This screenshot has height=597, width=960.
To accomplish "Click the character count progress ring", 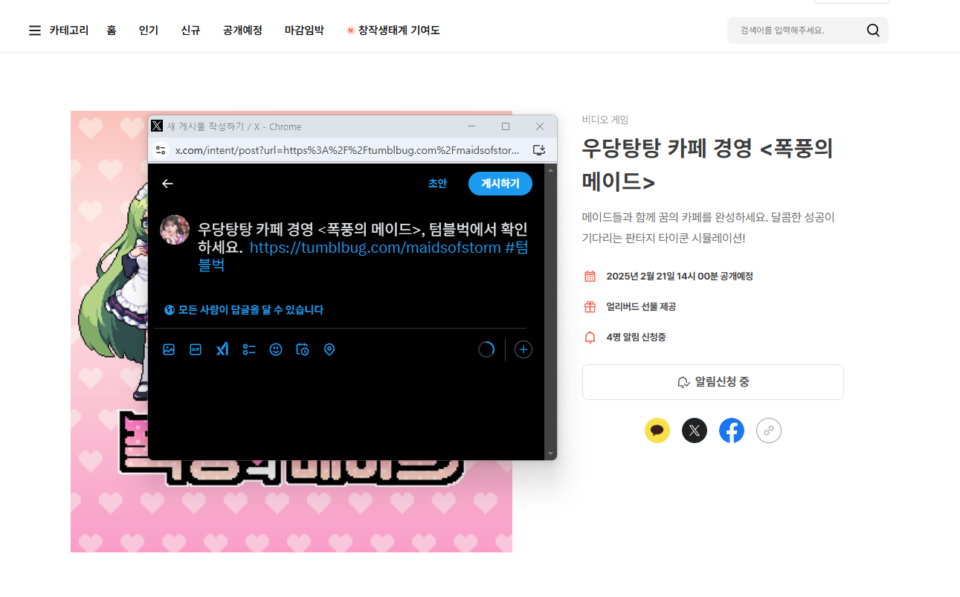I will click(486, 349).
